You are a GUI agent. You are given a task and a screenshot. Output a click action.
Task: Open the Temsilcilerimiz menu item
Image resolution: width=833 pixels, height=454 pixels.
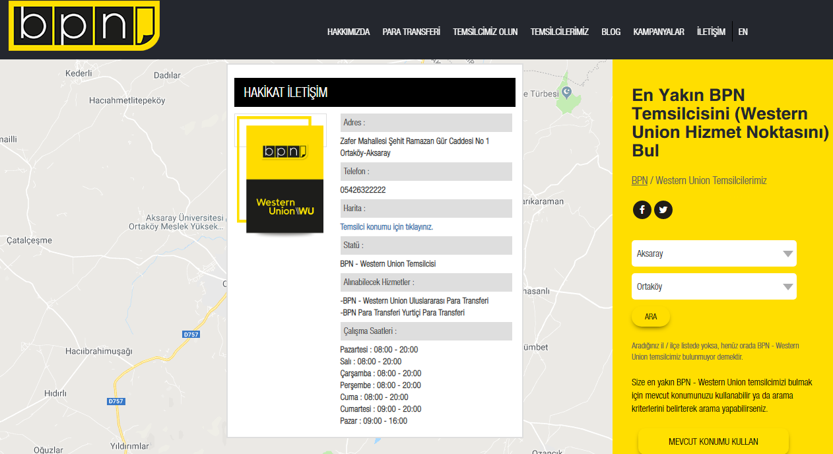(560, 32)
